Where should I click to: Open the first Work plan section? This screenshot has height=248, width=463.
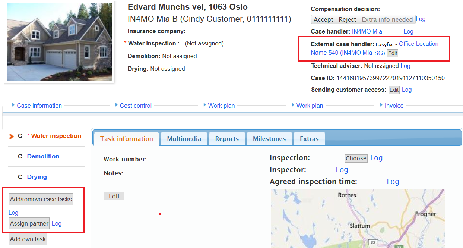pos(221,106)
